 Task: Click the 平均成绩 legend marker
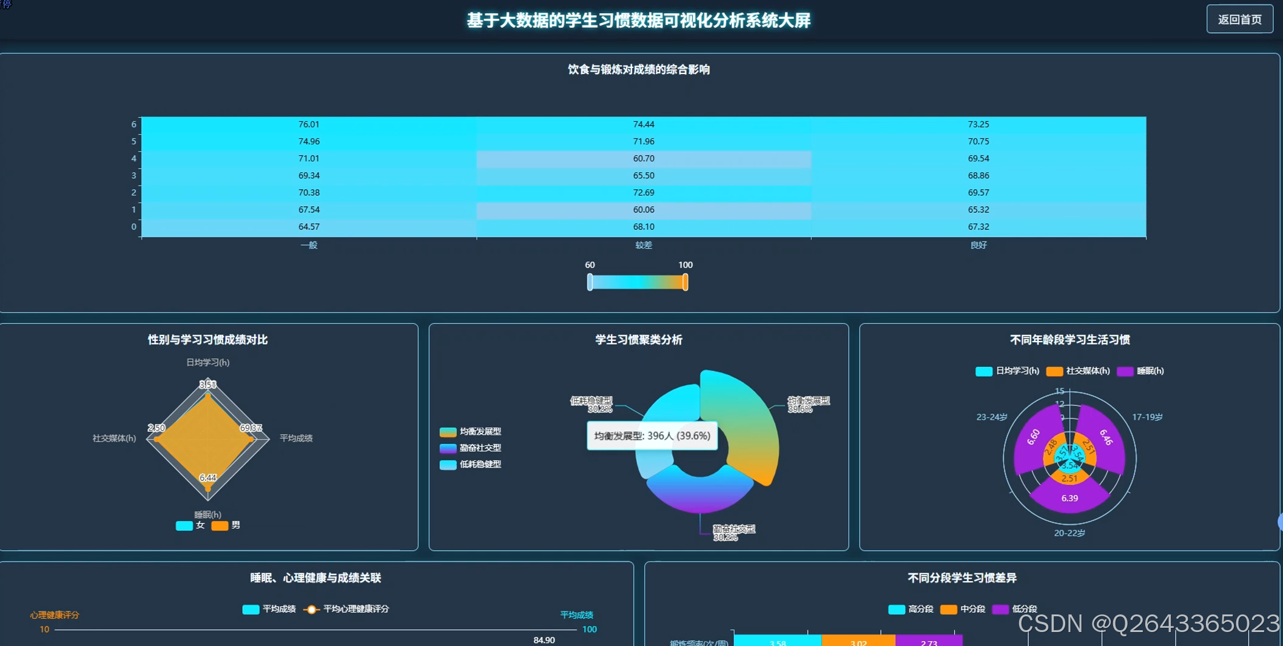[x=250, y=609]
